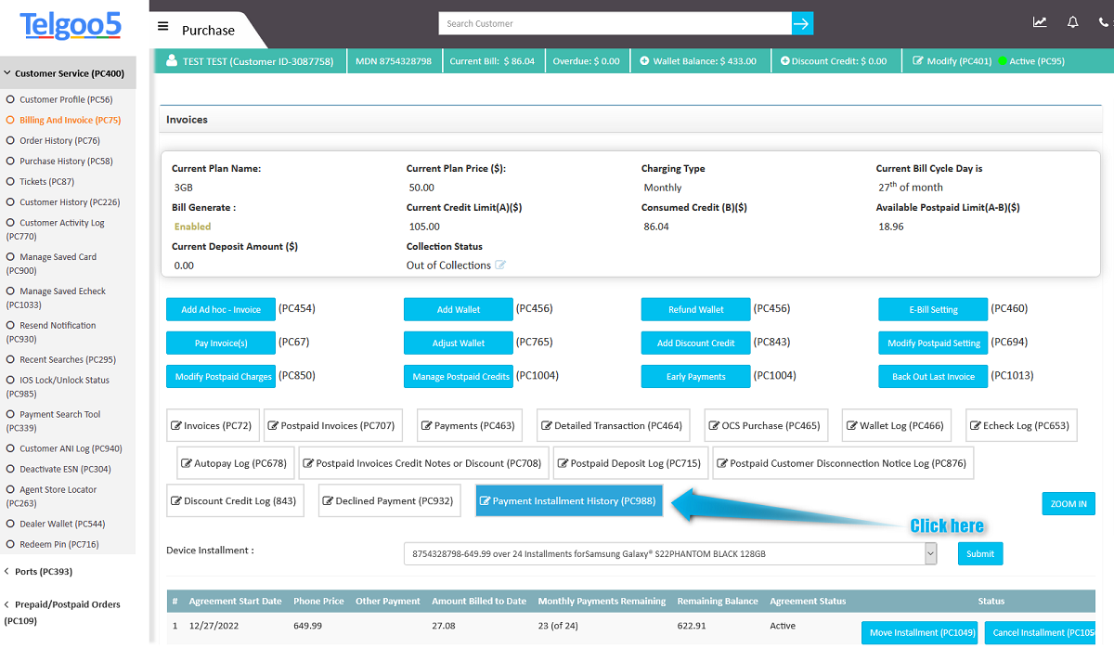Open Deactivate ESN (PC304)

65,469
